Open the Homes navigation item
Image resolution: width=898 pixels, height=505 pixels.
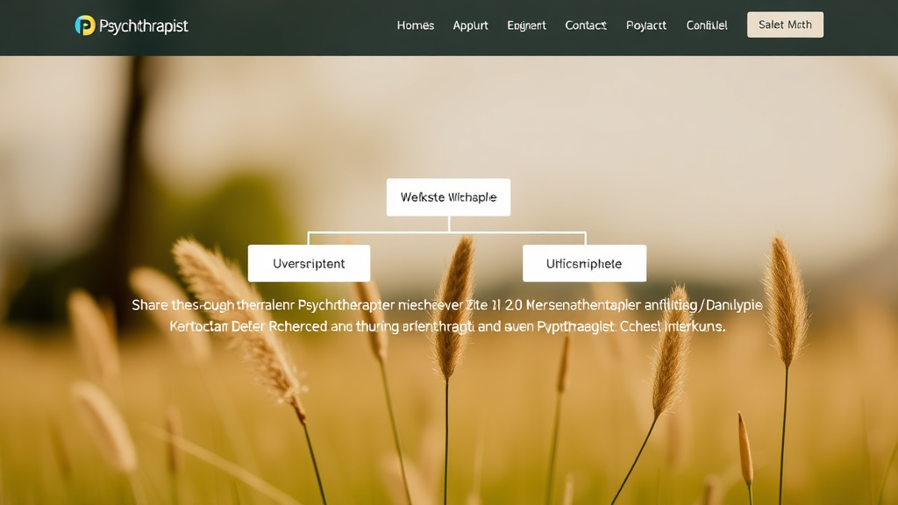(415, 25)
